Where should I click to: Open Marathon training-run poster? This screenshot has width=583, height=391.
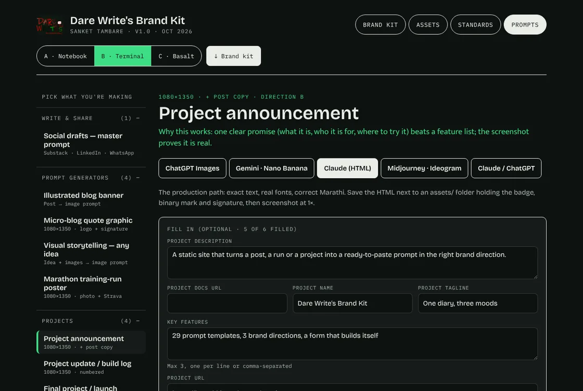click(91, 287)
